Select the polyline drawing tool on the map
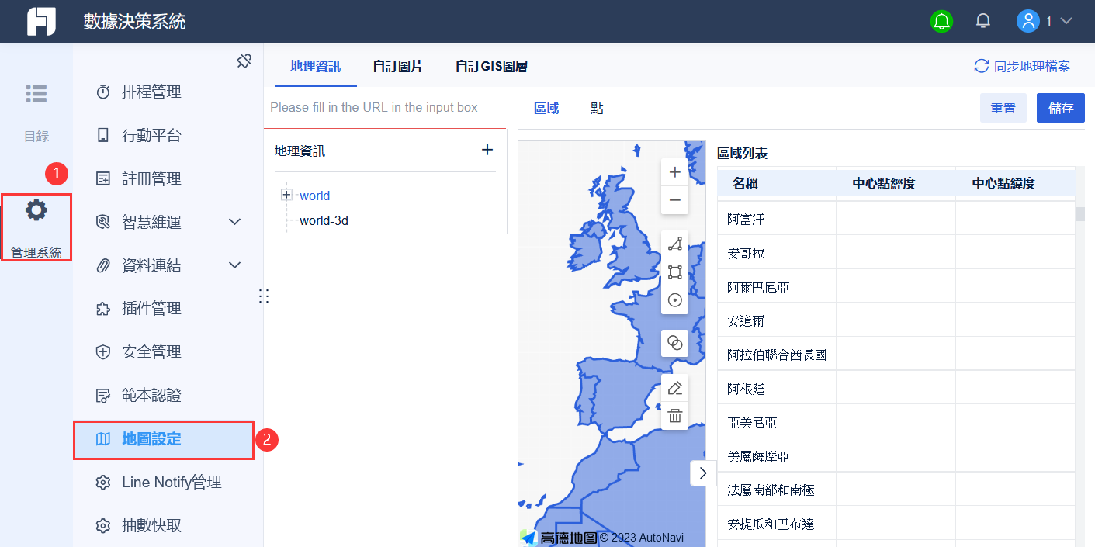The height and width of the screenshot is (547, 1095). tap(674, 244)
